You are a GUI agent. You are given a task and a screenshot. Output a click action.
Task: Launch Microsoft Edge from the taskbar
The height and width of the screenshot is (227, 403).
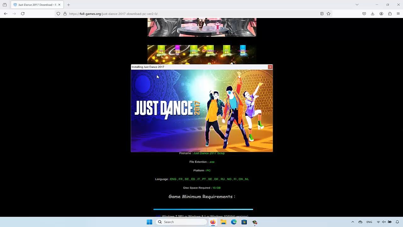point(234,222)
